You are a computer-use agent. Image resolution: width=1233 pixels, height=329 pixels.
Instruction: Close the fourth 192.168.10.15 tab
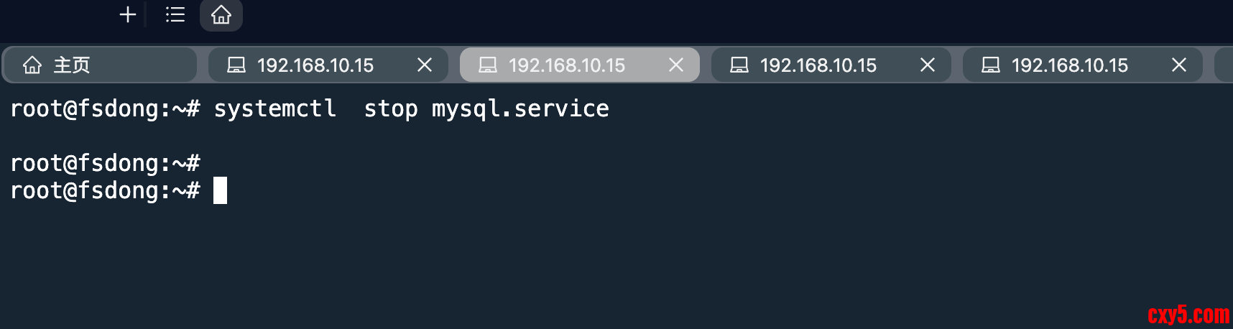point(1179,65)
